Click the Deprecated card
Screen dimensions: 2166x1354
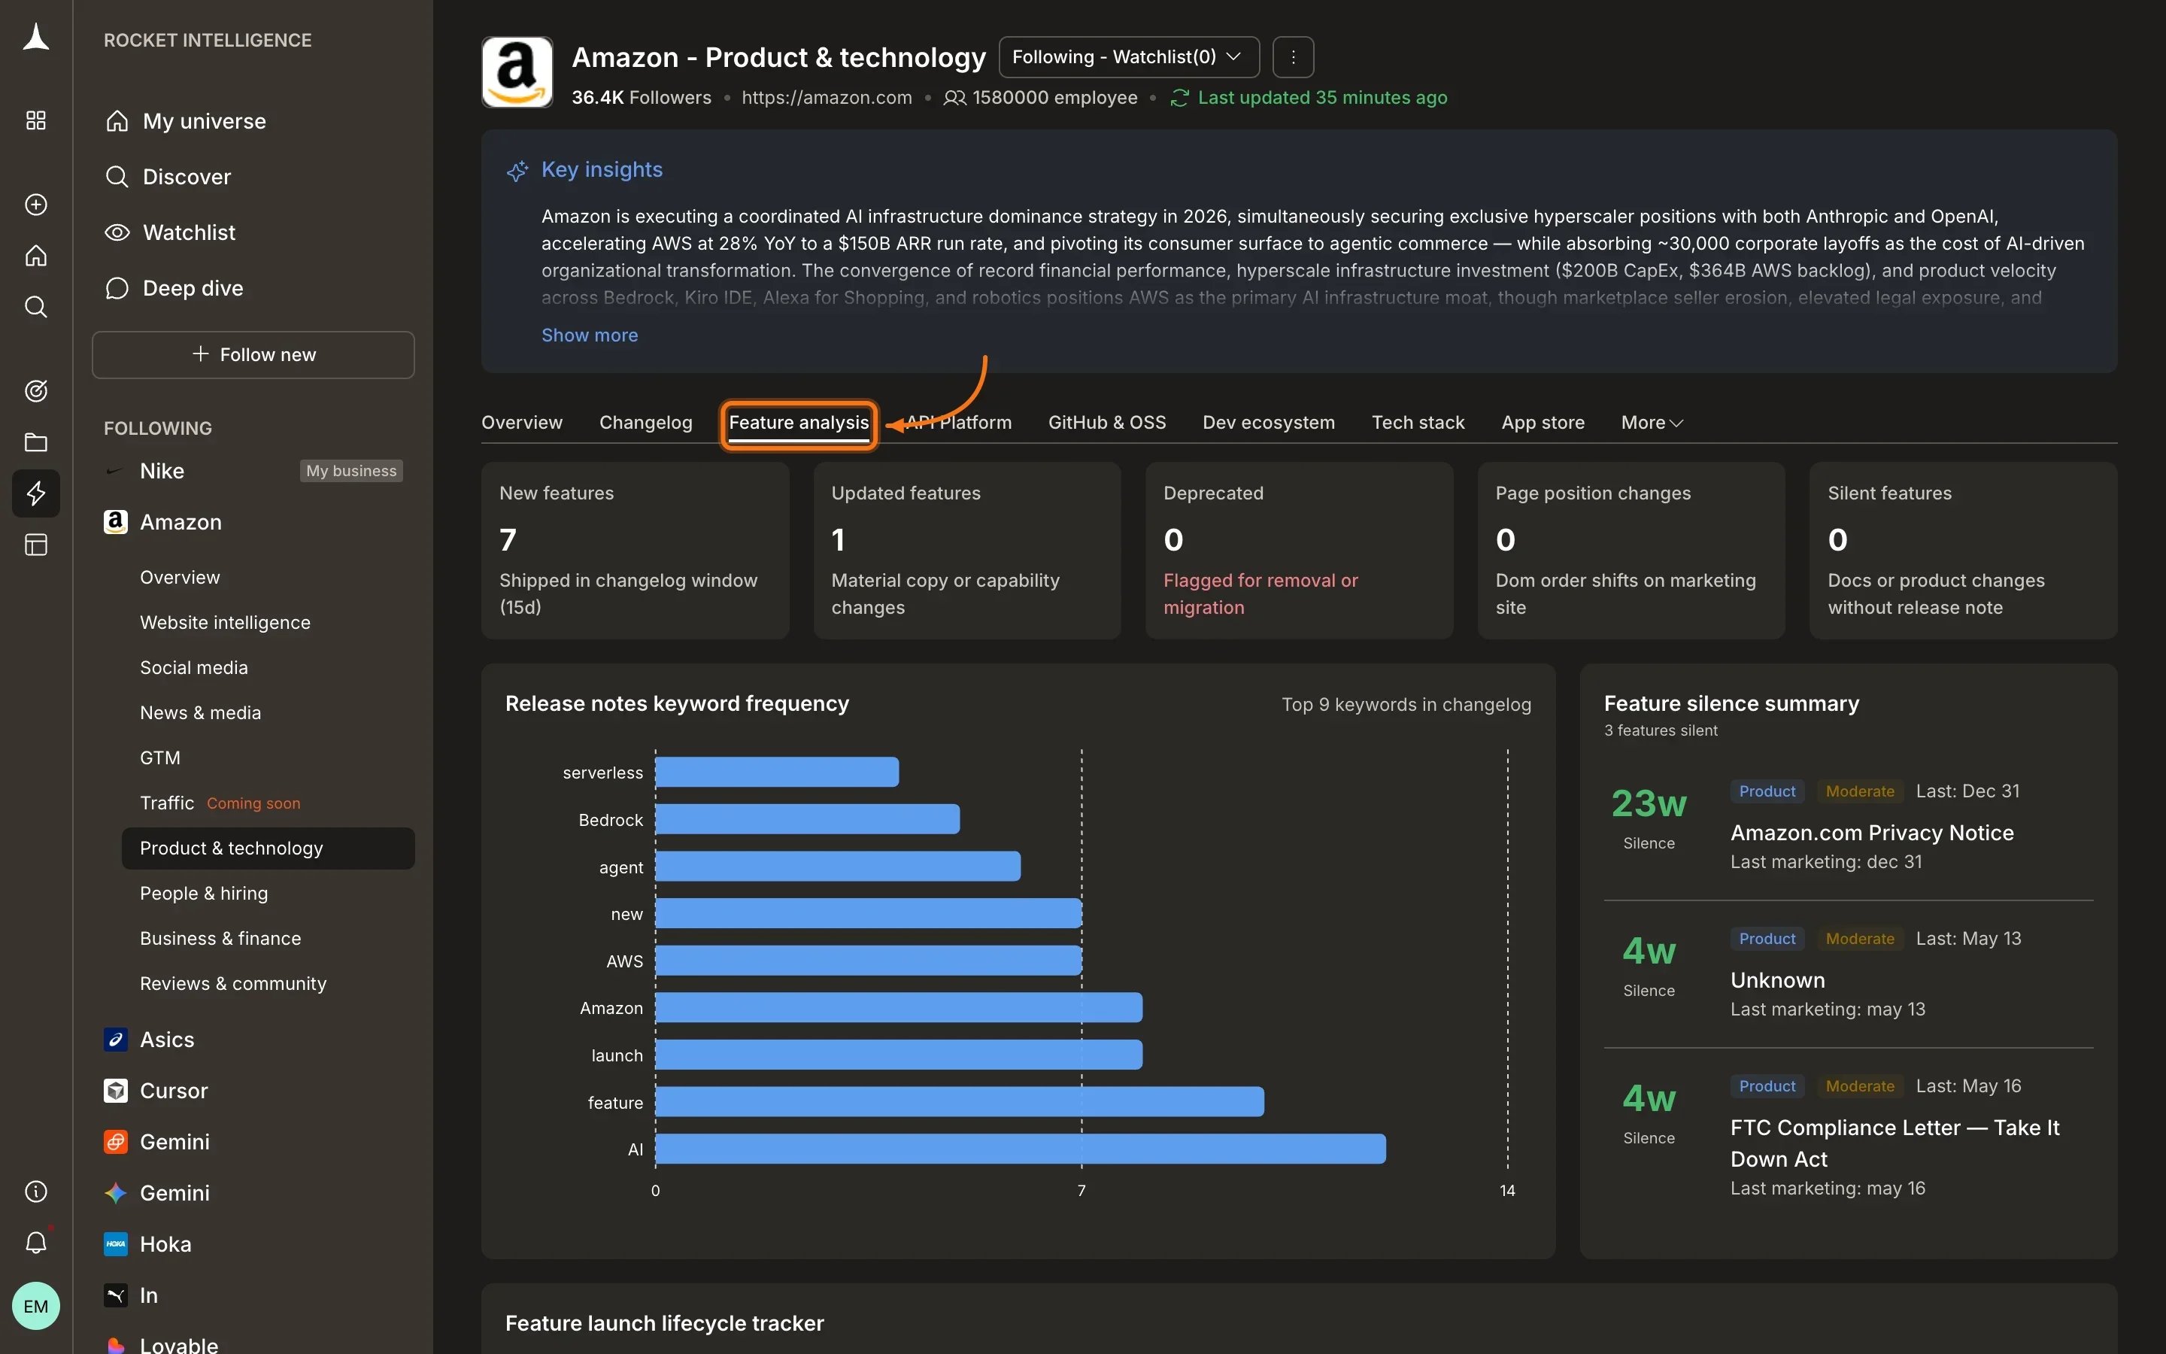click(x=1299, y=550)
